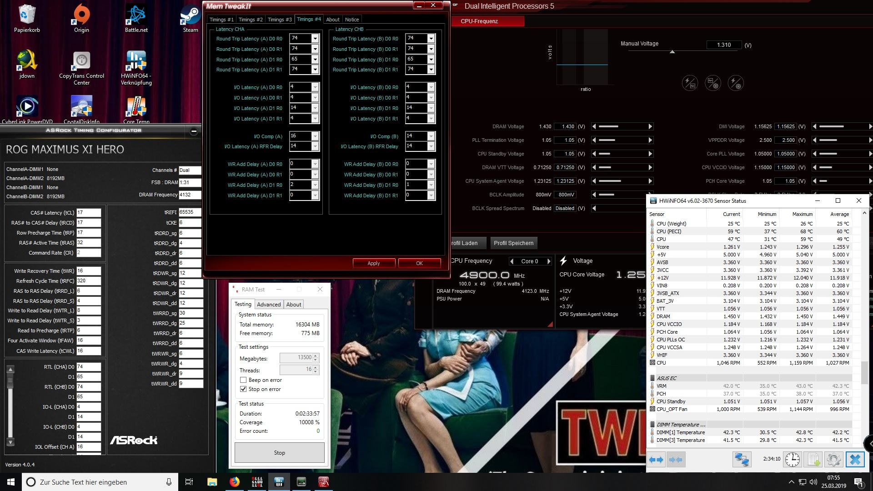Open HWiNFO64 Verknüpfung desktop shortcut
This screenshot has width=873, height=491.
click(136, 68)
